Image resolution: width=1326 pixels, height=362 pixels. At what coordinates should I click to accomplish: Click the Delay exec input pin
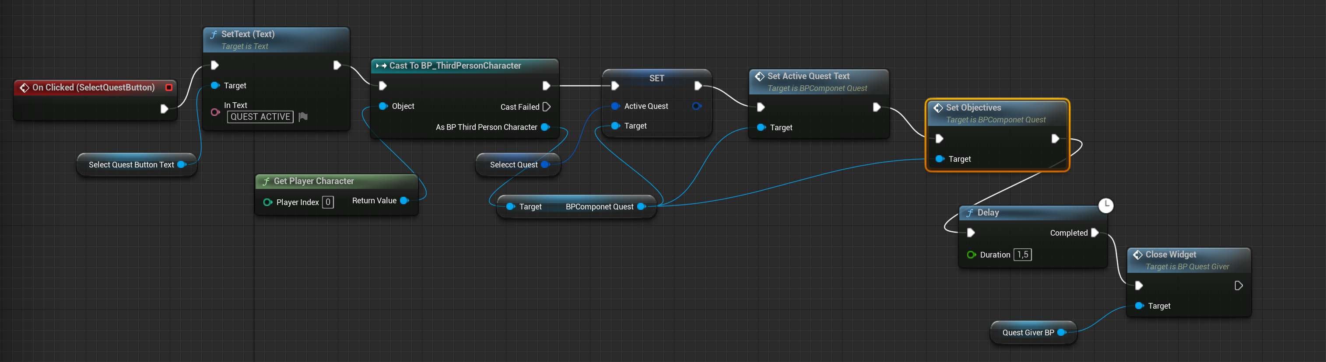click(971, 233)
